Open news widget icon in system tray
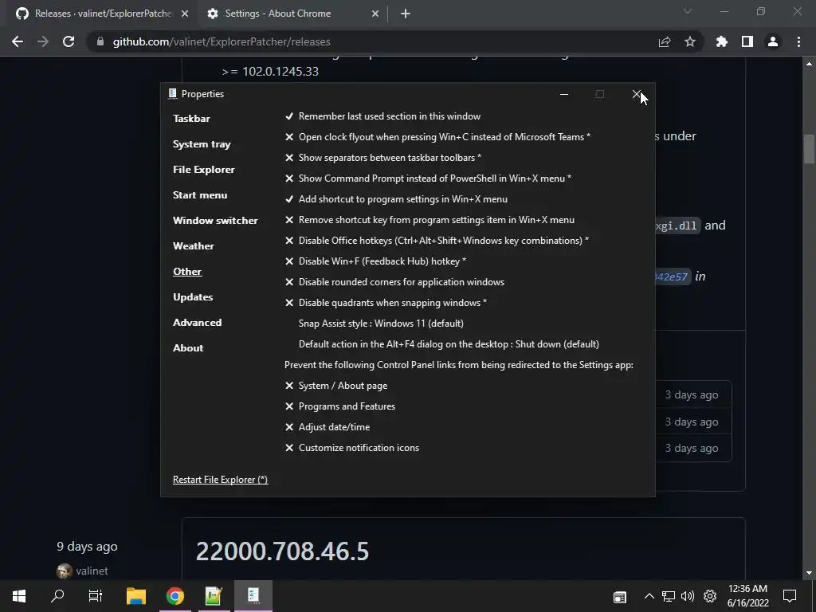This screenshot has height=612, width=816. click(x=620, y=597)
